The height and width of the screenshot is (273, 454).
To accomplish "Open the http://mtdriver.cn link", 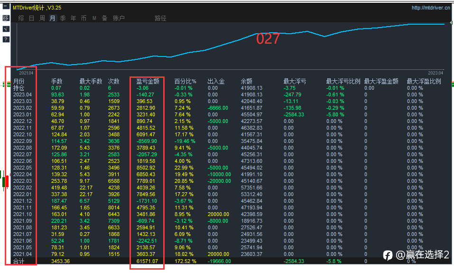I will (x=430, y=8).
